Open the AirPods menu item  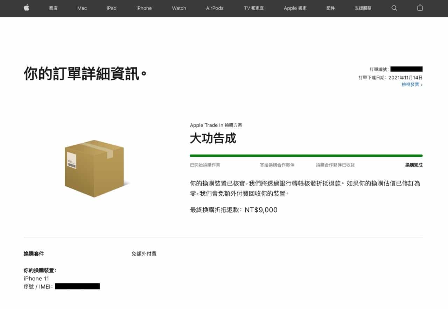215,8
